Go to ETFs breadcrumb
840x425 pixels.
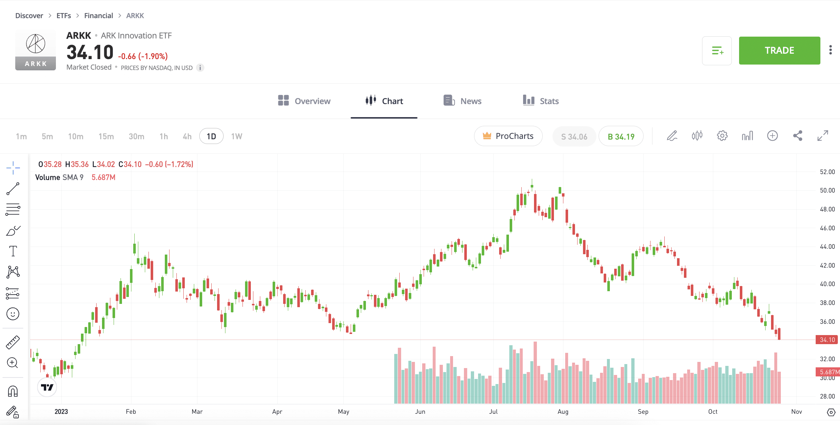pos(64,16)
